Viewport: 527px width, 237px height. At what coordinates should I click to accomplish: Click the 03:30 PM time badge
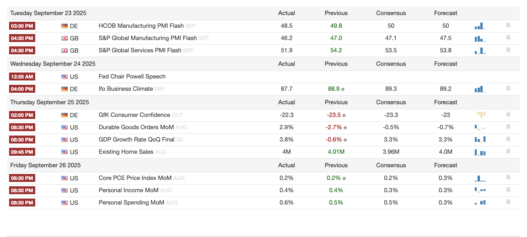[22, 26]
